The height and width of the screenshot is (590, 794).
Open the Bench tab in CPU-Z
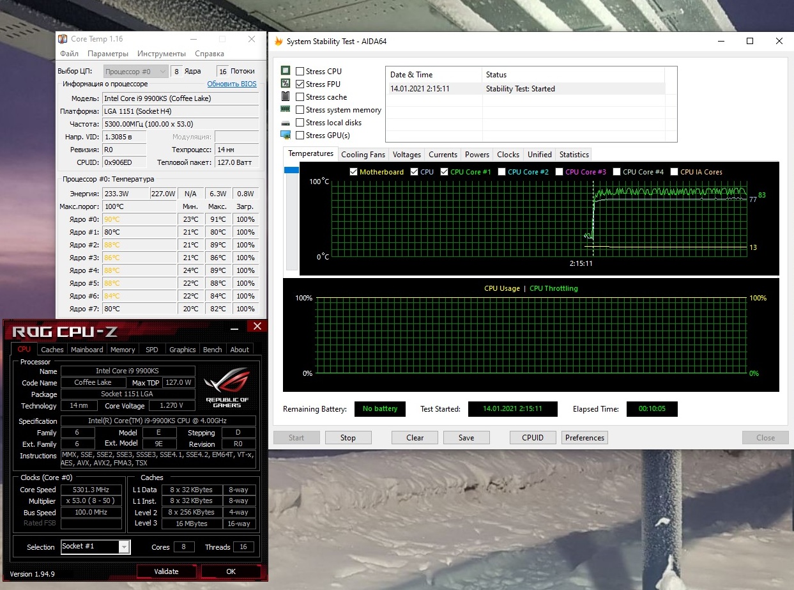tap(213, 350)
